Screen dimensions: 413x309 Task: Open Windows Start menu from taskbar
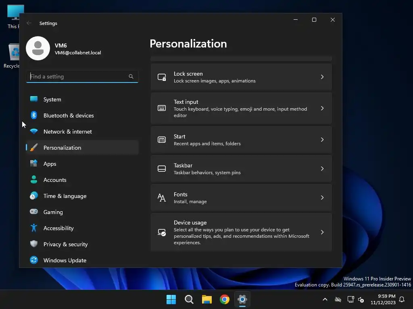171,299
